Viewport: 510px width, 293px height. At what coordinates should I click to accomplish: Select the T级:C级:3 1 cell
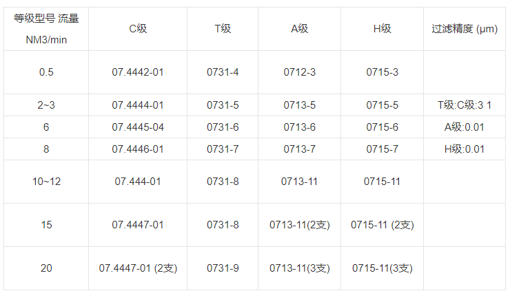click(465, 105)
